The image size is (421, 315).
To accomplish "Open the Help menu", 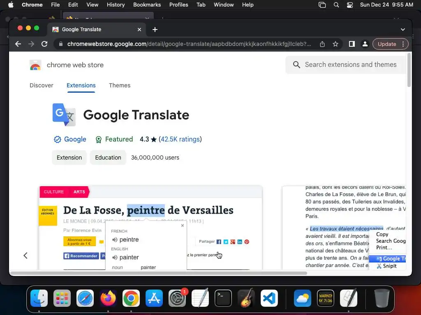I will pos(248,5).
